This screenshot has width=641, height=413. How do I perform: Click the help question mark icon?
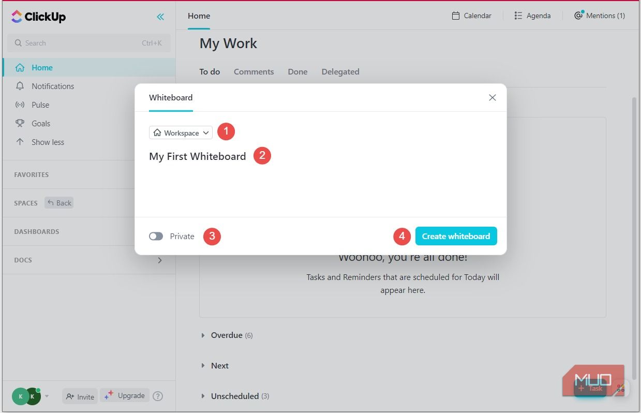158,396
